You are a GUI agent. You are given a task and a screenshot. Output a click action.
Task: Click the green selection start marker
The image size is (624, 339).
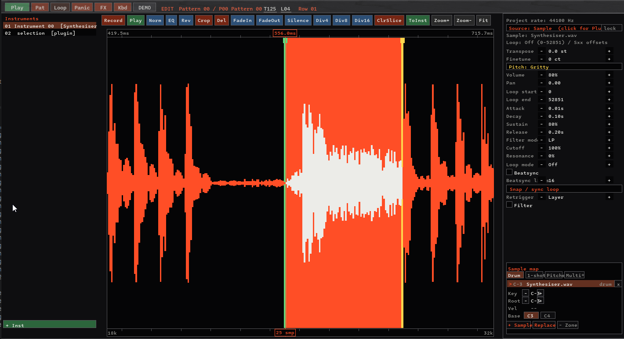(285, 40)
